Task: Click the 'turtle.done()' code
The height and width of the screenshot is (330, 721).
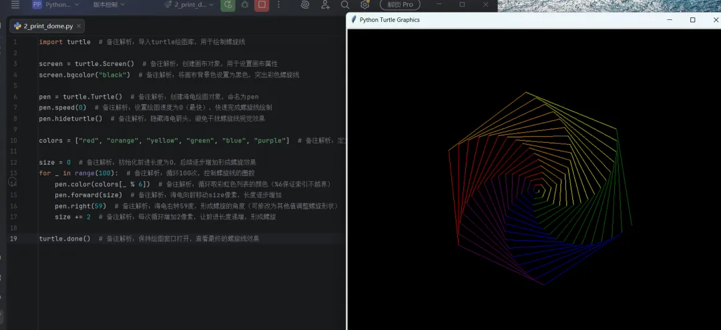Action: pyautogui.click(x=65, y=239)
